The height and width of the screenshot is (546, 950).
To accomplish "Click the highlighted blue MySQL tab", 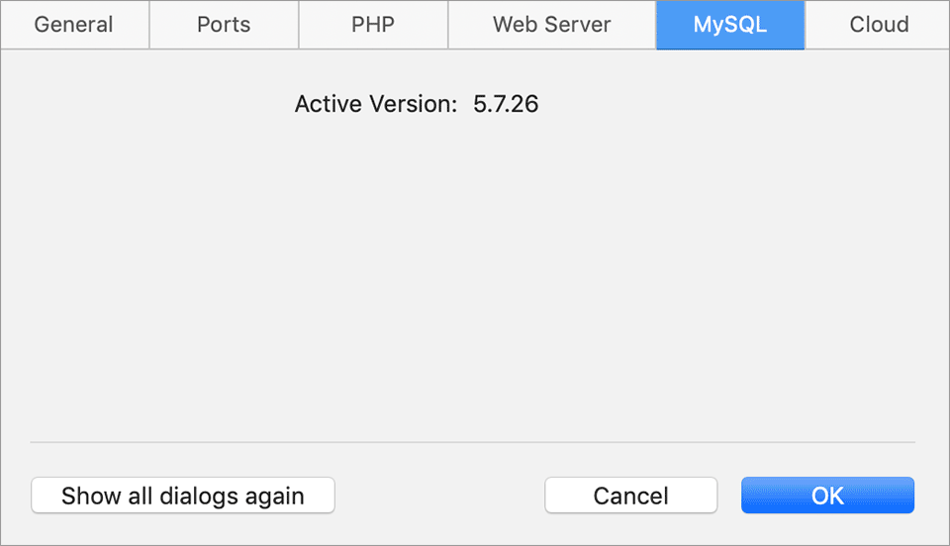I will click(730, 25).
